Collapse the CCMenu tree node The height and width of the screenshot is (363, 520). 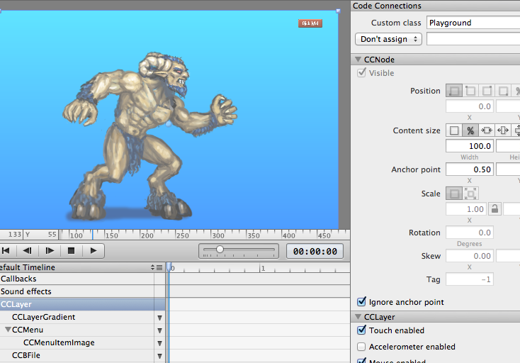[x=8, y=330]
